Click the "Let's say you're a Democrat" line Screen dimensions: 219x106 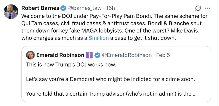110,79
